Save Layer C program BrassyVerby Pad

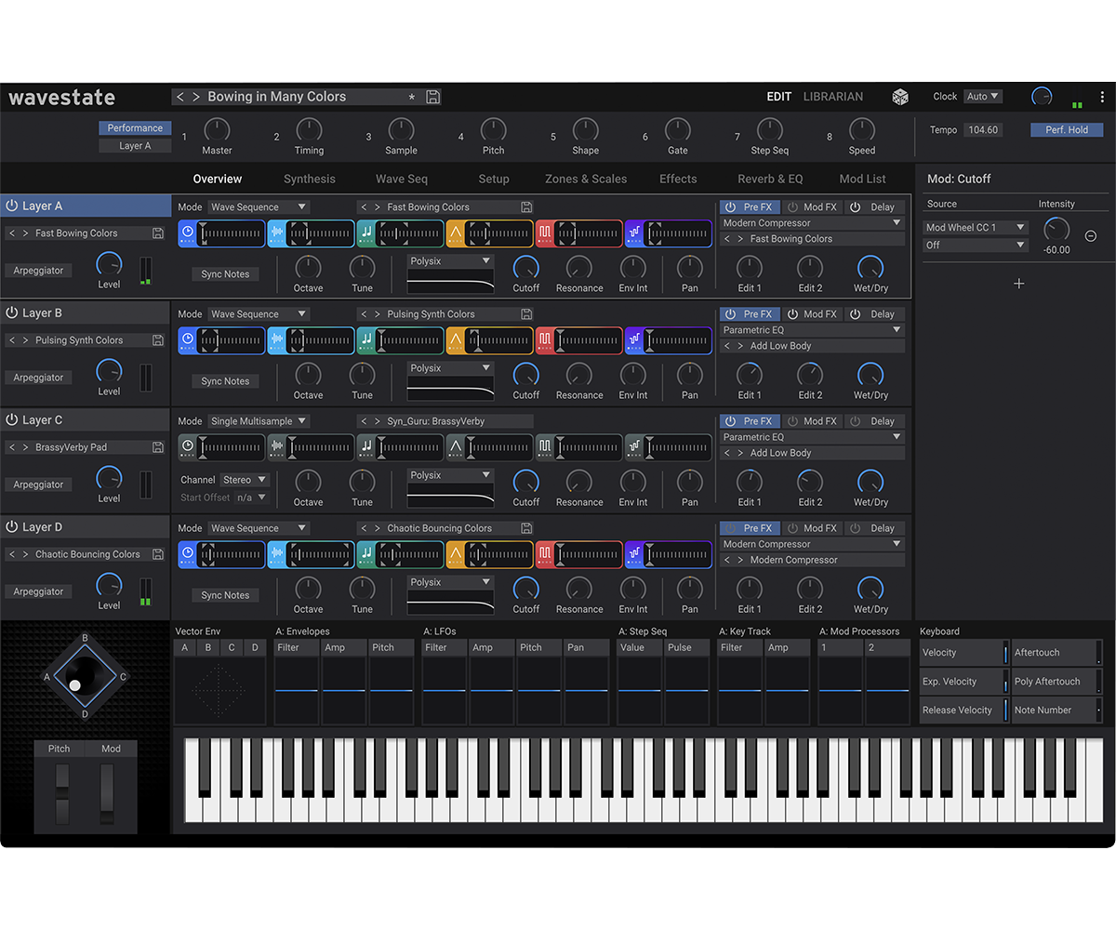(158, 447)
